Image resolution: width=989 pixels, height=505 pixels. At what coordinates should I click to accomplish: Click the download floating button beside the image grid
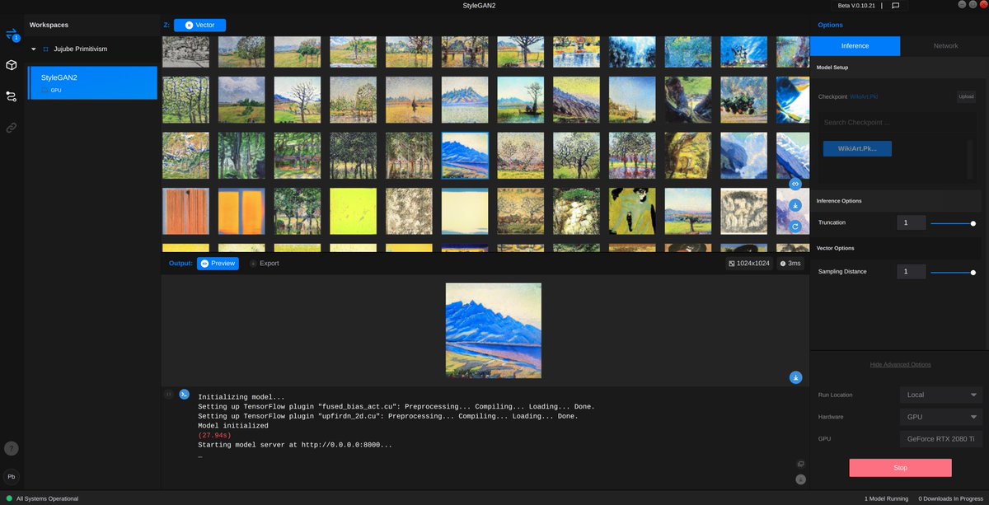tap(795, 205)
